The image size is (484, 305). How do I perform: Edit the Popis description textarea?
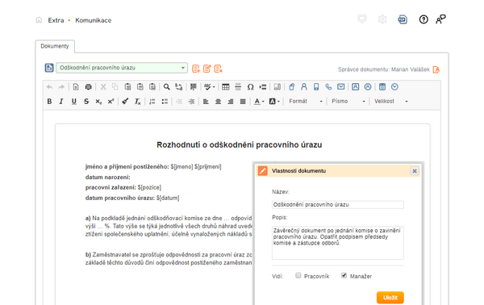coord(338,243)
